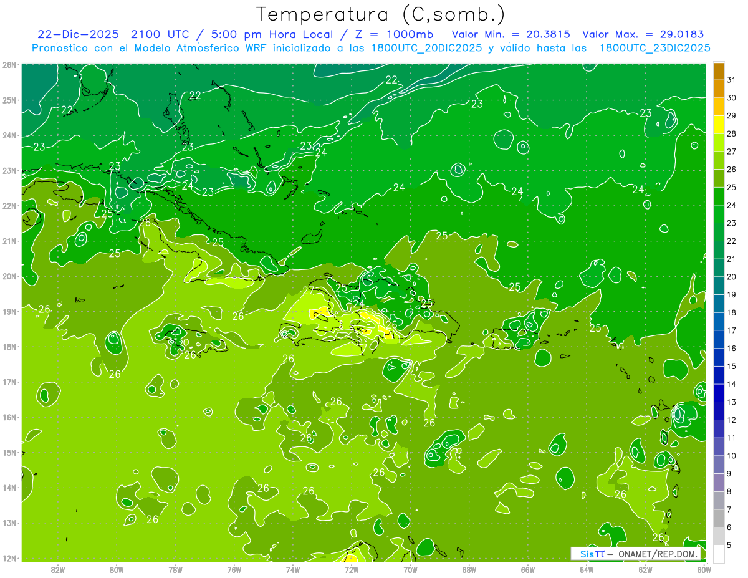Pick the gray legend swatch between 7 and 8
The width and height of the screenshot is (748, 578).
[719, 501]
